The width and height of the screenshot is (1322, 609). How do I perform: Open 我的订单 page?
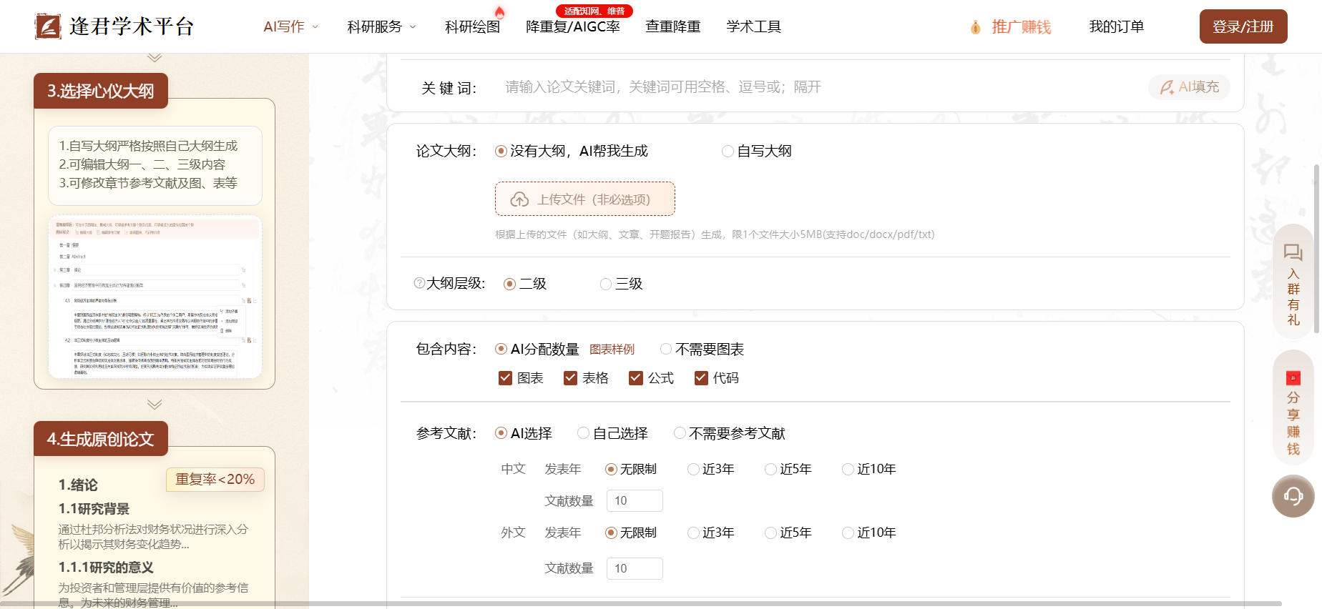point(1117,27)
